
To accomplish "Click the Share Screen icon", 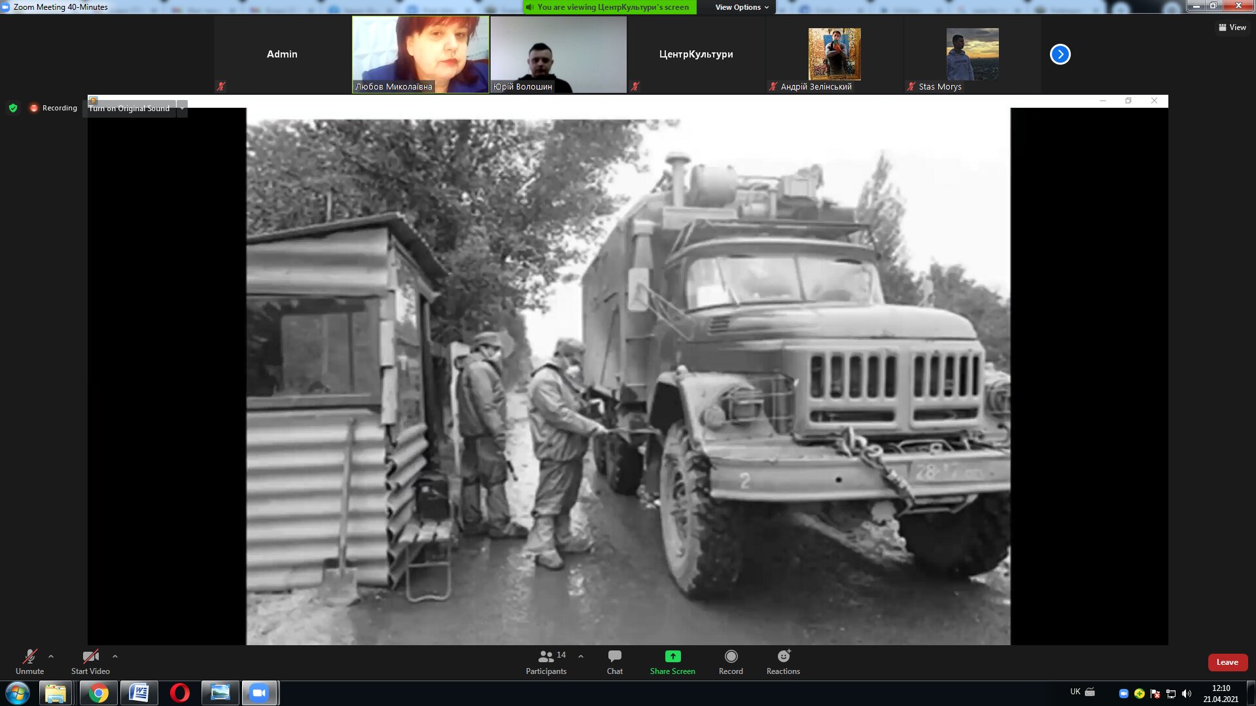I will coord(672,656).
